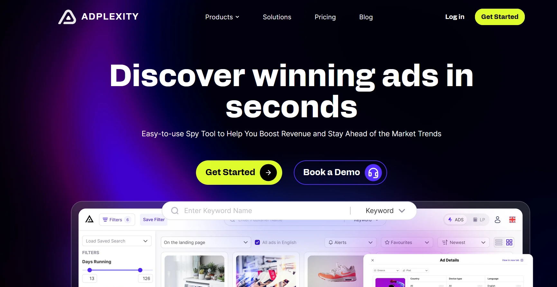Click the UK flag language icon
557x287 pixels.
tap(512, 220)
